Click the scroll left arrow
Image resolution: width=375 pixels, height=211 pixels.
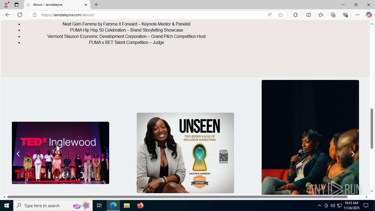click(x=4, y=197)
